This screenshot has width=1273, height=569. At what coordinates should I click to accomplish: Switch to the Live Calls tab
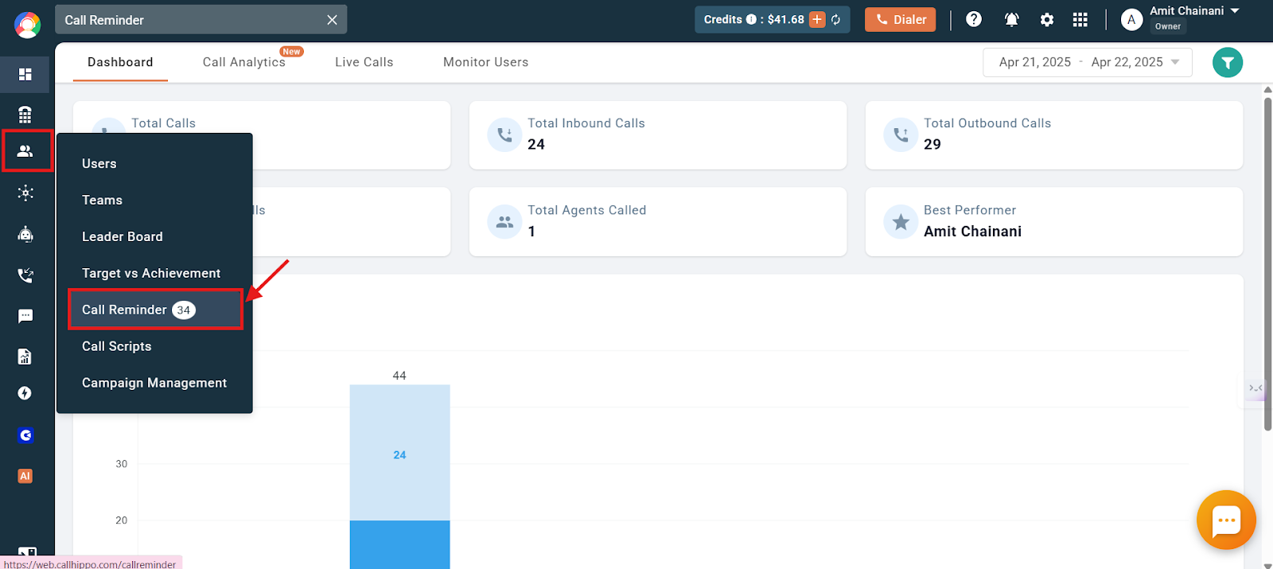(364, 62)
